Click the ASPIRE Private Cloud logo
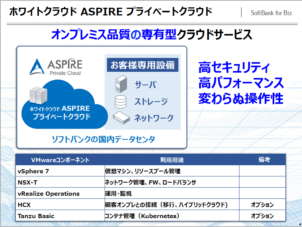The image size is (302, 227). click(56, 67)
